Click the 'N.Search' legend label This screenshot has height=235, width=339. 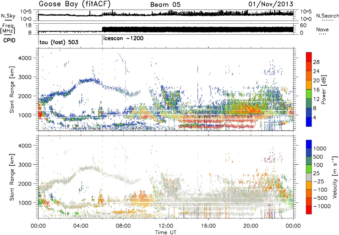tap(327, 16)
